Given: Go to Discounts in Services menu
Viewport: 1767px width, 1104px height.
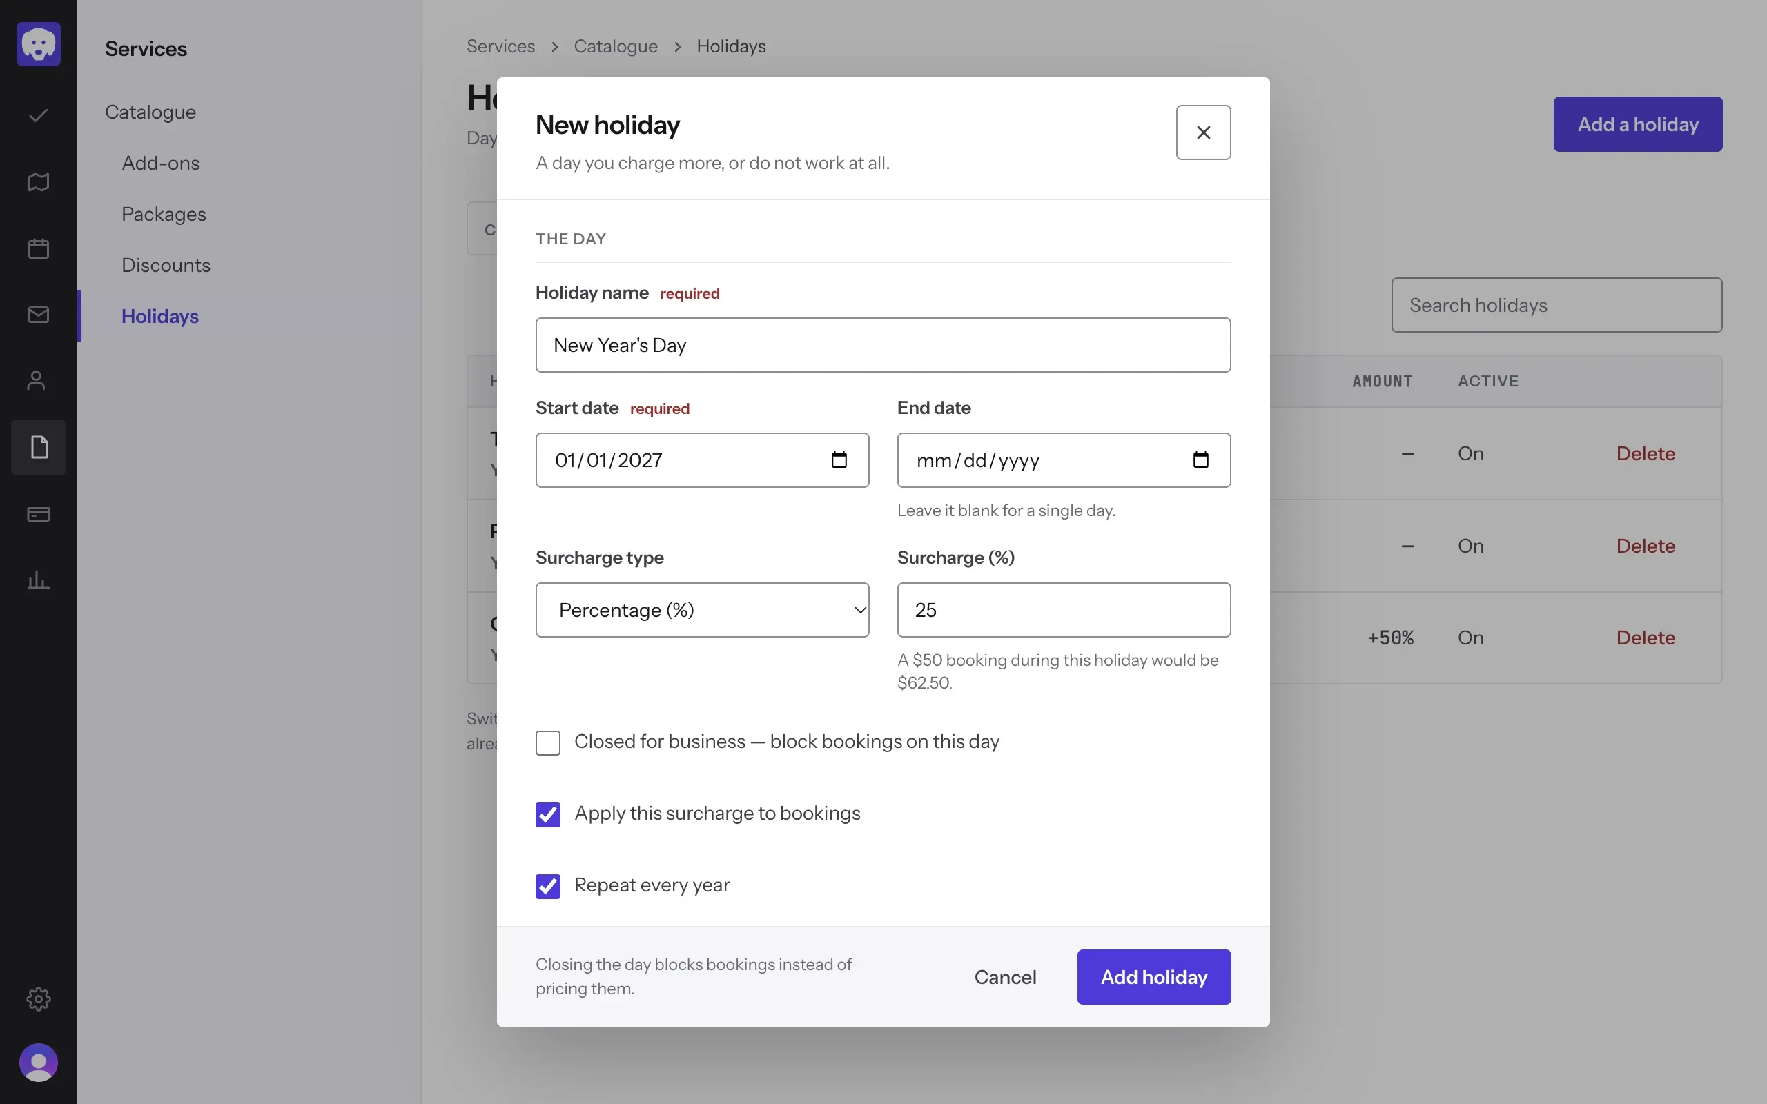Looking at the screenshot, I should click(x=166, y=265).
